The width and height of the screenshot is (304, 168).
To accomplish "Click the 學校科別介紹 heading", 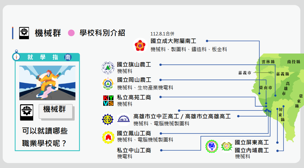I will tap(102, 33).
